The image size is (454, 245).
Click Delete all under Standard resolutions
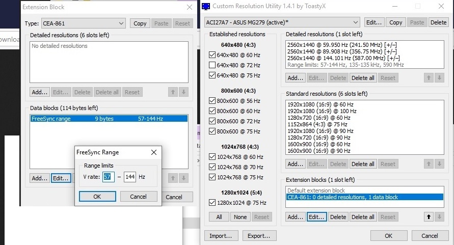tap(363, 164)
